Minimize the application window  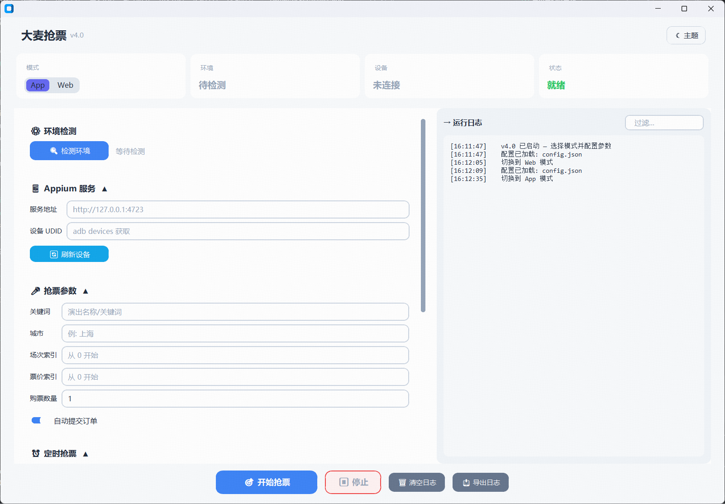pos(658,9)
